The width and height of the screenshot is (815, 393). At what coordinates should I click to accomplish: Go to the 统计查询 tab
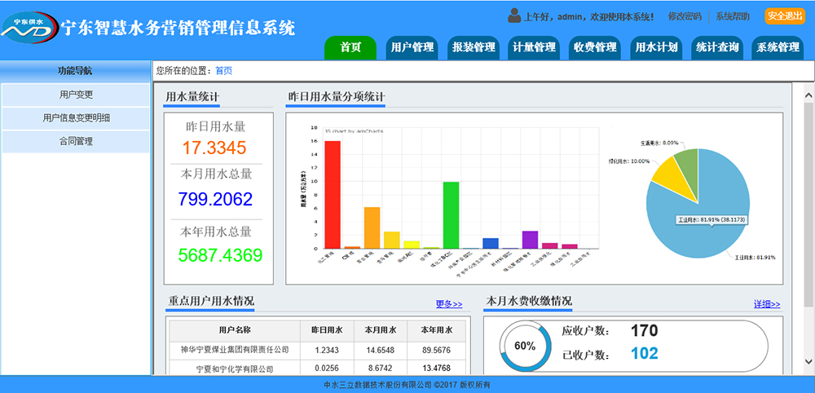pyautogui.click(x=717, y=47)
